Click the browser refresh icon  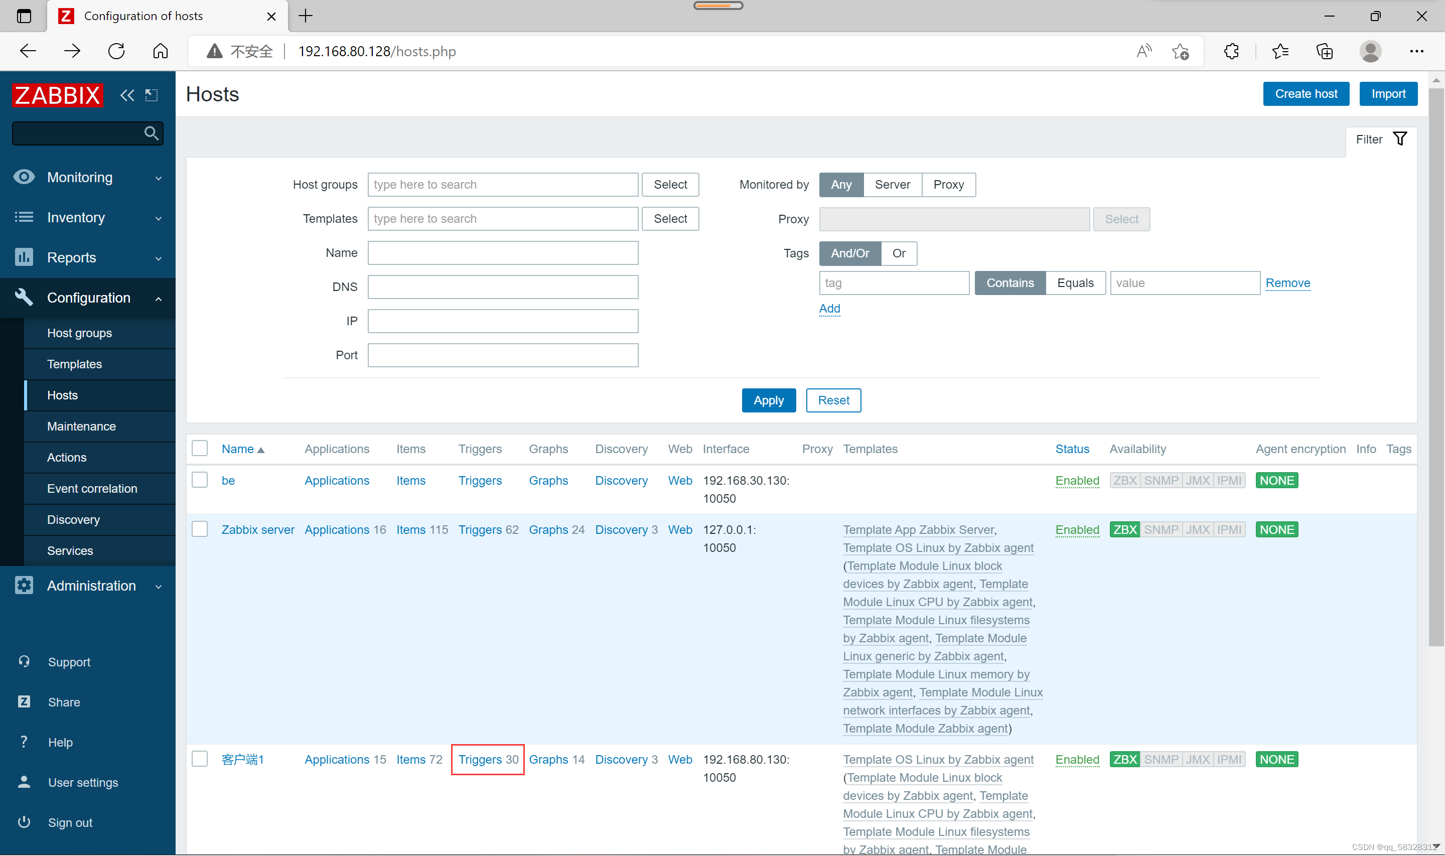[x=116, y=51]
